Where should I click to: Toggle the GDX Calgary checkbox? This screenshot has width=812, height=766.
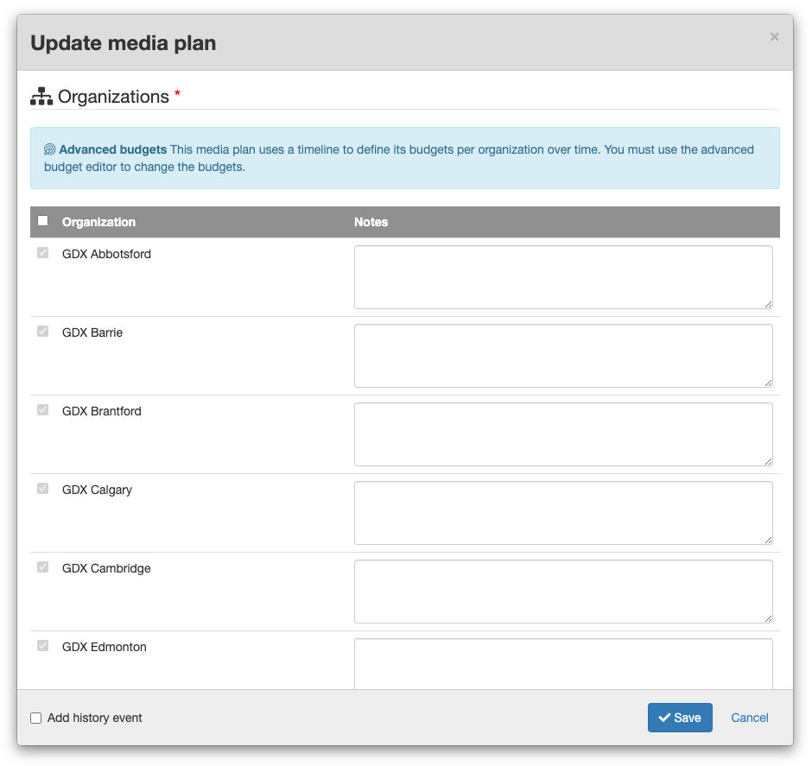point(43,489)
